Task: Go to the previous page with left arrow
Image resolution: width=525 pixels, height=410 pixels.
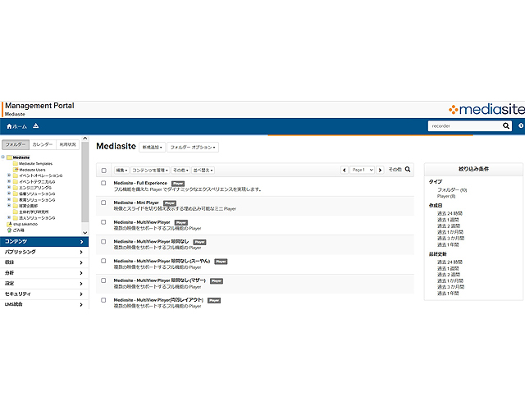Action: coord(345,170)
